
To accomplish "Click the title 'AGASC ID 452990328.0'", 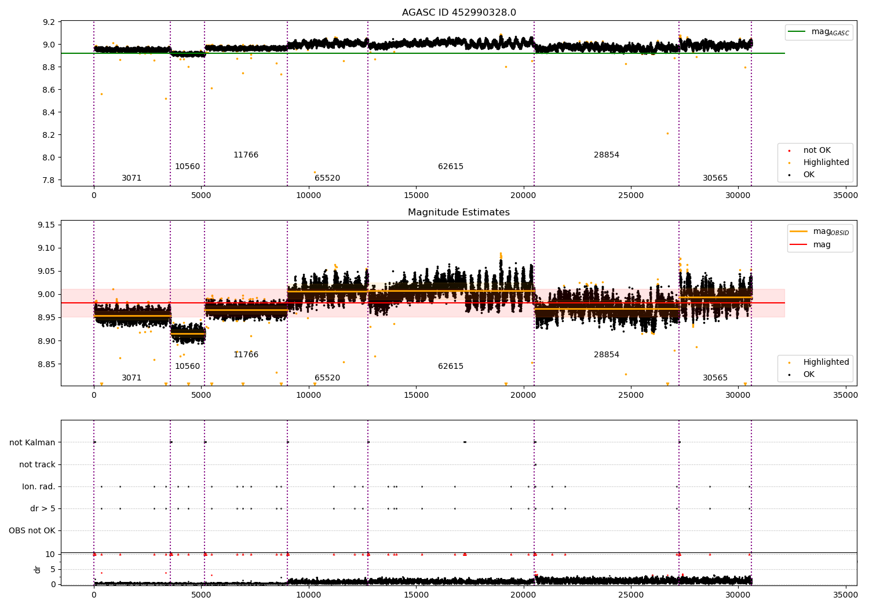I will coord(459,13).
